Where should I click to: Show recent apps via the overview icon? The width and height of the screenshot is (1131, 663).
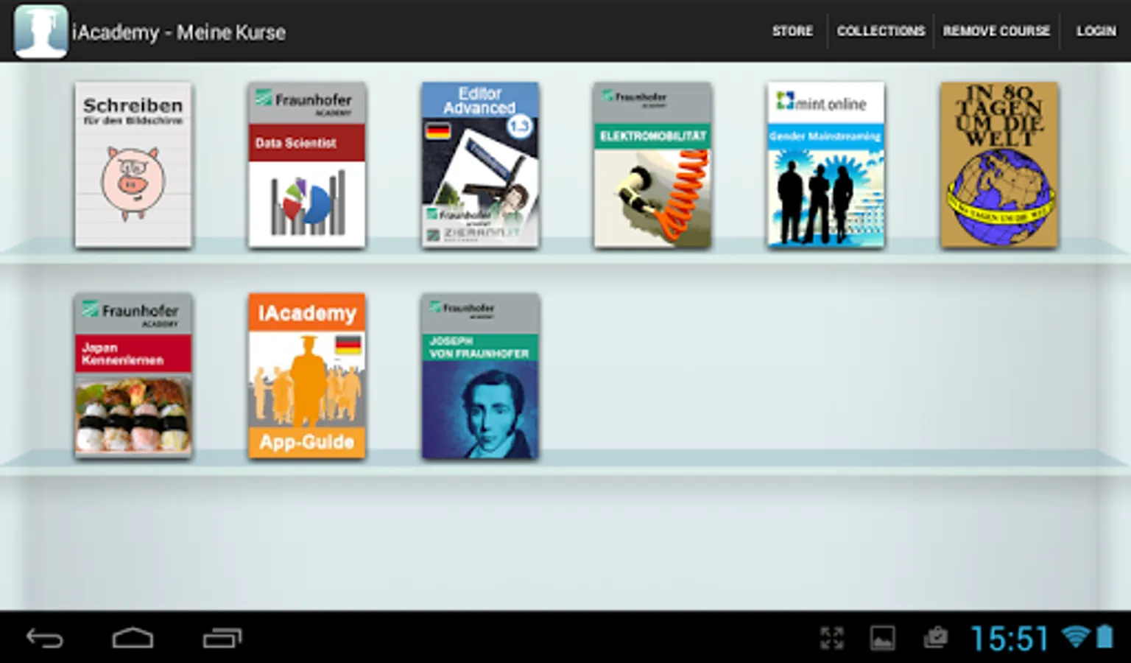[x=222, y=638]
